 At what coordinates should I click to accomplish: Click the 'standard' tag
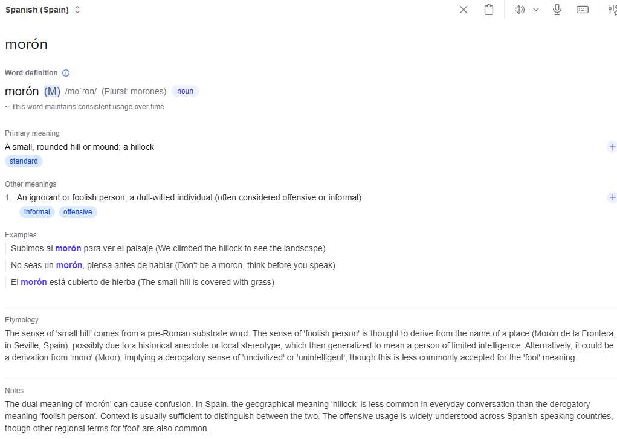point(24,161)
